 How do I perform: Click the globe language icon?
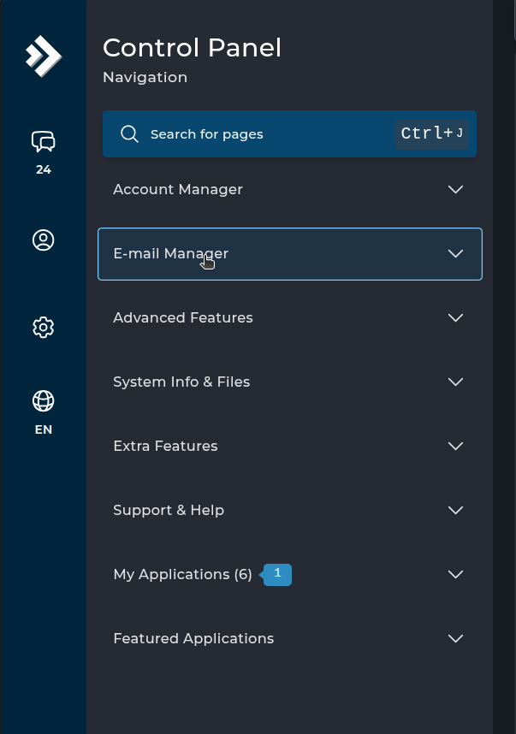tap(43, 400)
